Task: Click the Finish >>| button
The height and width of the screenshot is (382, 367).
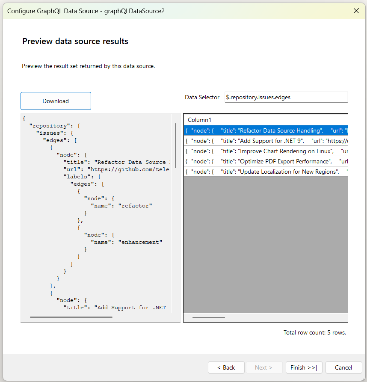Action: pyautogui.click(x=304, y=367)
